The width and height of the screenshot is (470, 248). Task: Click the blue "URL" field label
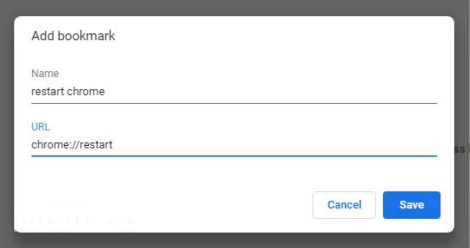click(x=41, y=127)
